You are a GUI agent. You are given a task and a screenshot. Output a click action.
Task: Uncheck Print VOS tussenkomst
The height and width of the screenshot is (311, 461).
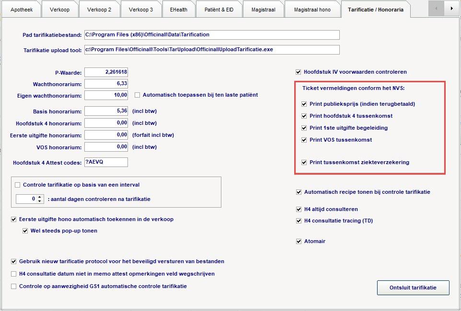coord(304,140)
